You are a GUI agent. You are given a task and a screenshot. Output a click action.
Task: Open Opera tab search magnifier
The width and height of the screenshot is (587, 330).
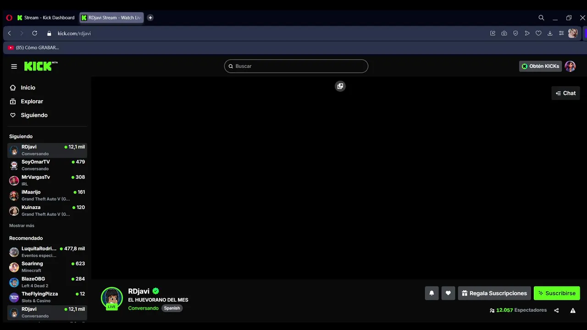(x=541, y=17)
